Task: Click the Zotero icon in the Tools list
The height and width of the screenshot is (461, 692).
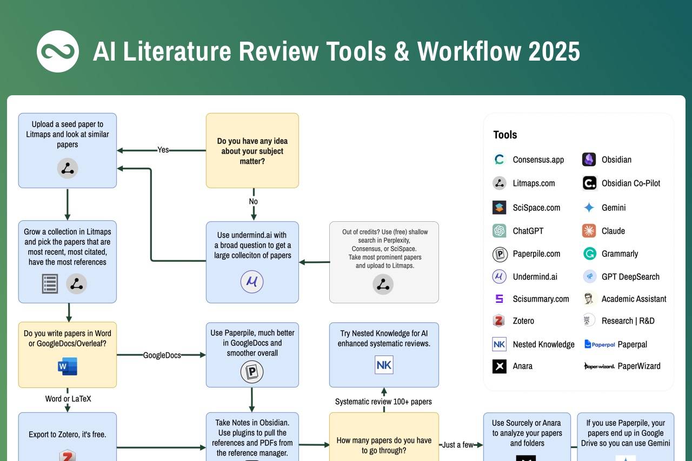Action: (499, 321)
